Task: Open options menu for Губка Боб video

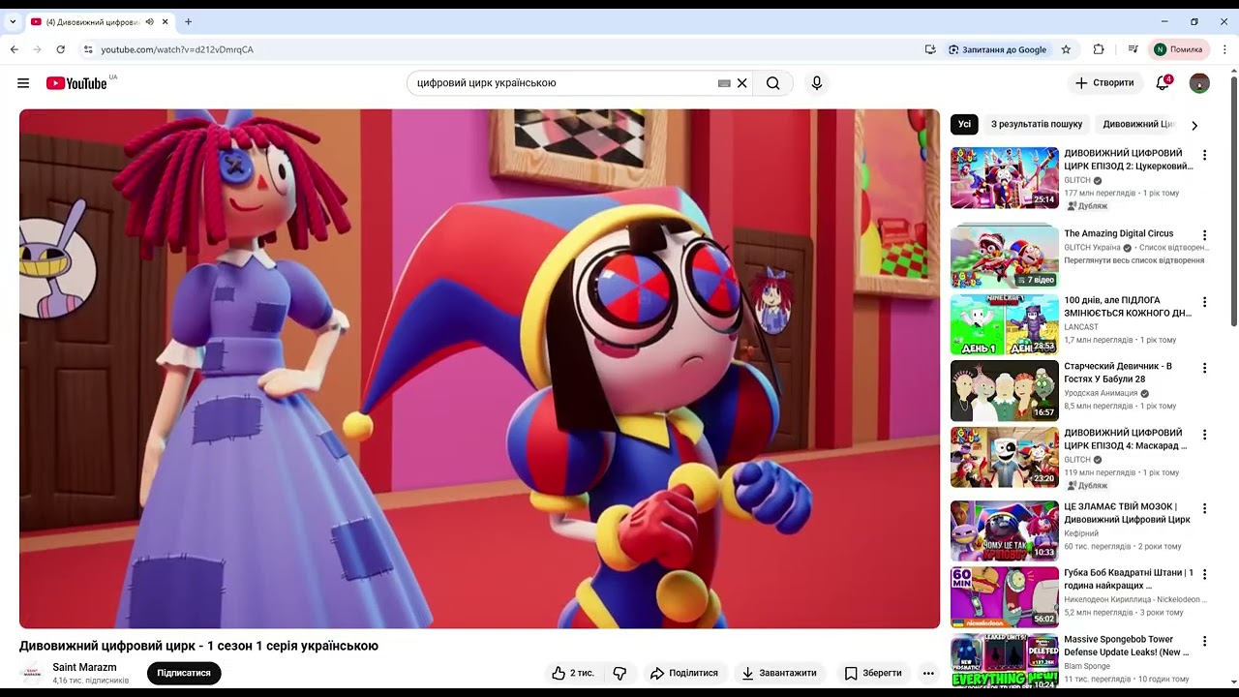Action: 1205,575
